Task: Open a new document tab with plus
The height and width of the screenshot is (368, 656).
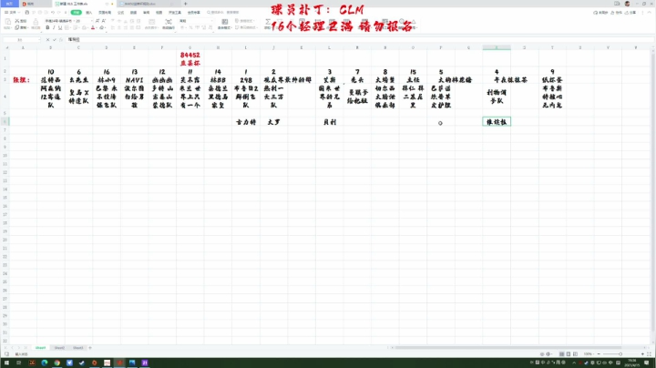Action: tap(185, 4)
